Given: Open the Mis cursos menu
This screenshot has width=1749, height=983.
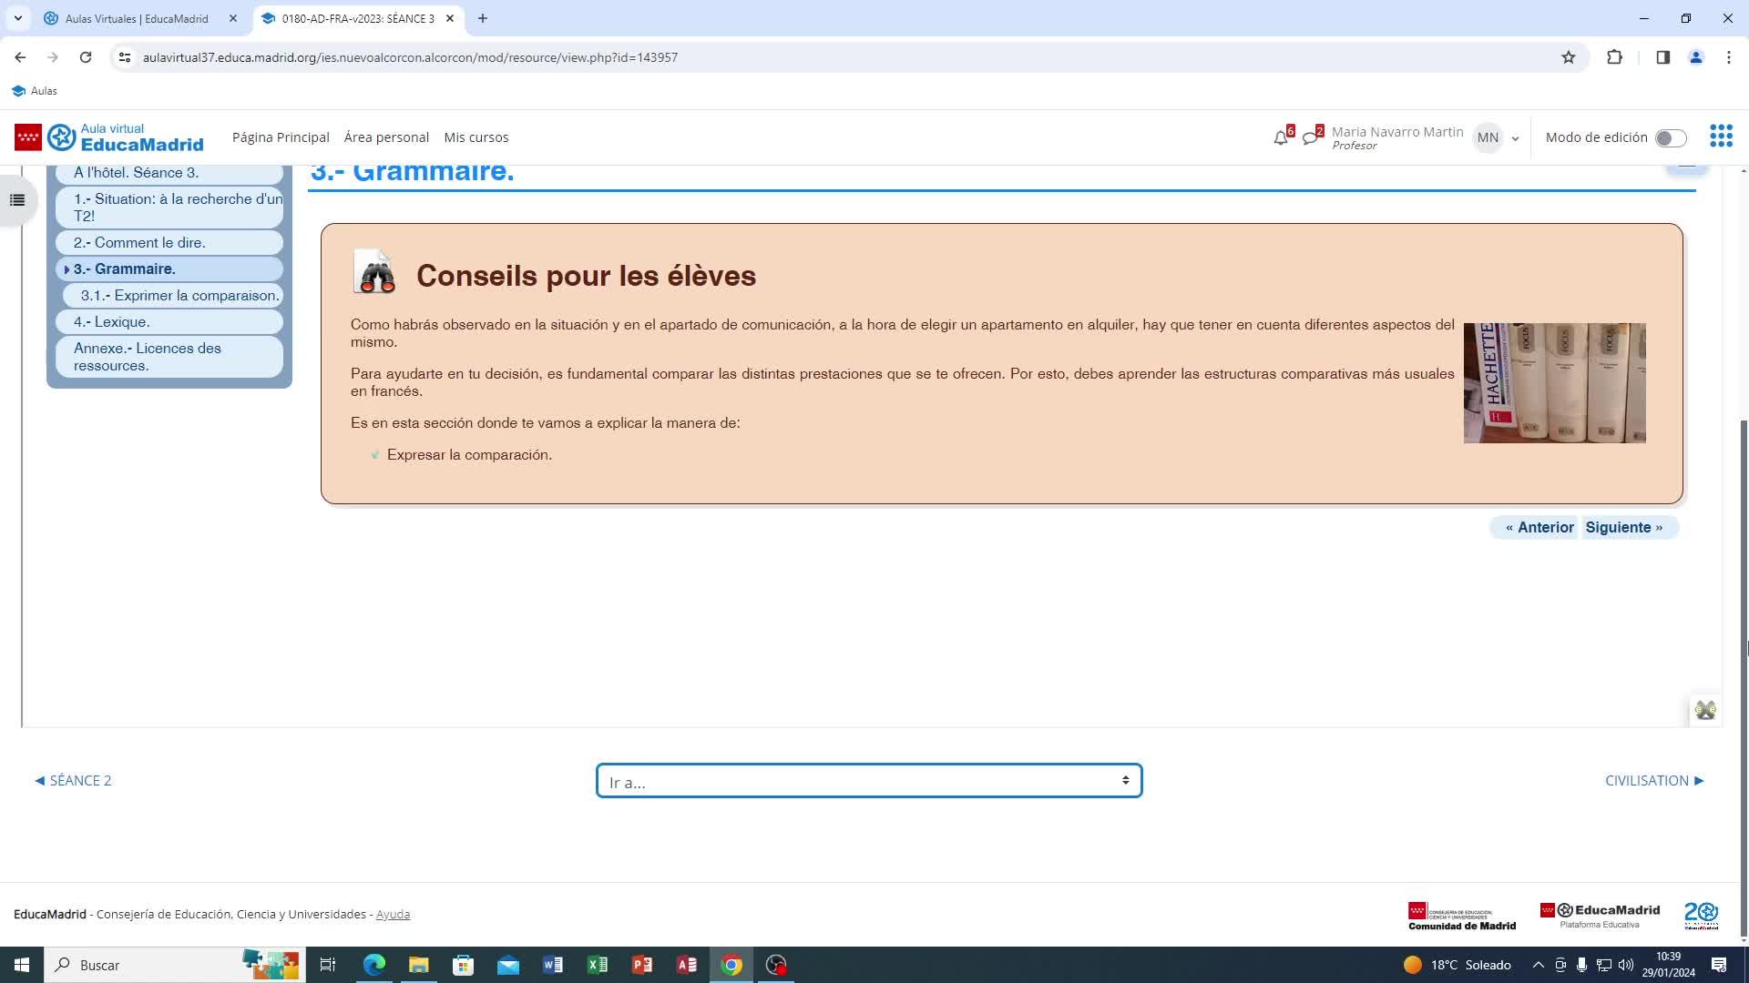Looking at the screenshot, I should click(476, 137).
